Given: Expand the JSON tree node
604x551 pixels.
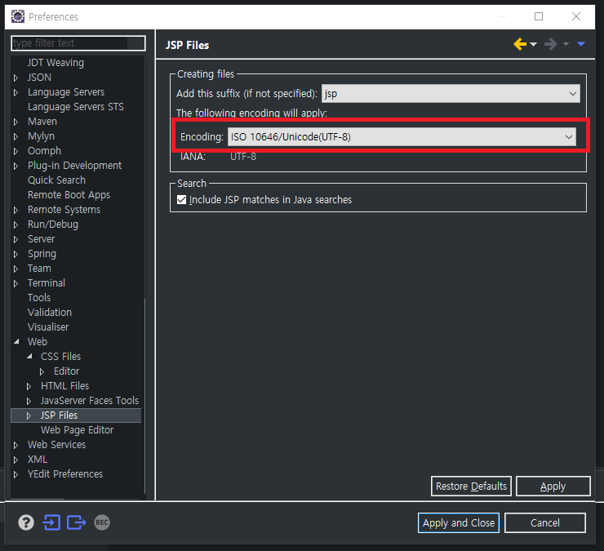Looking at the screenshot, I should 16,78.
